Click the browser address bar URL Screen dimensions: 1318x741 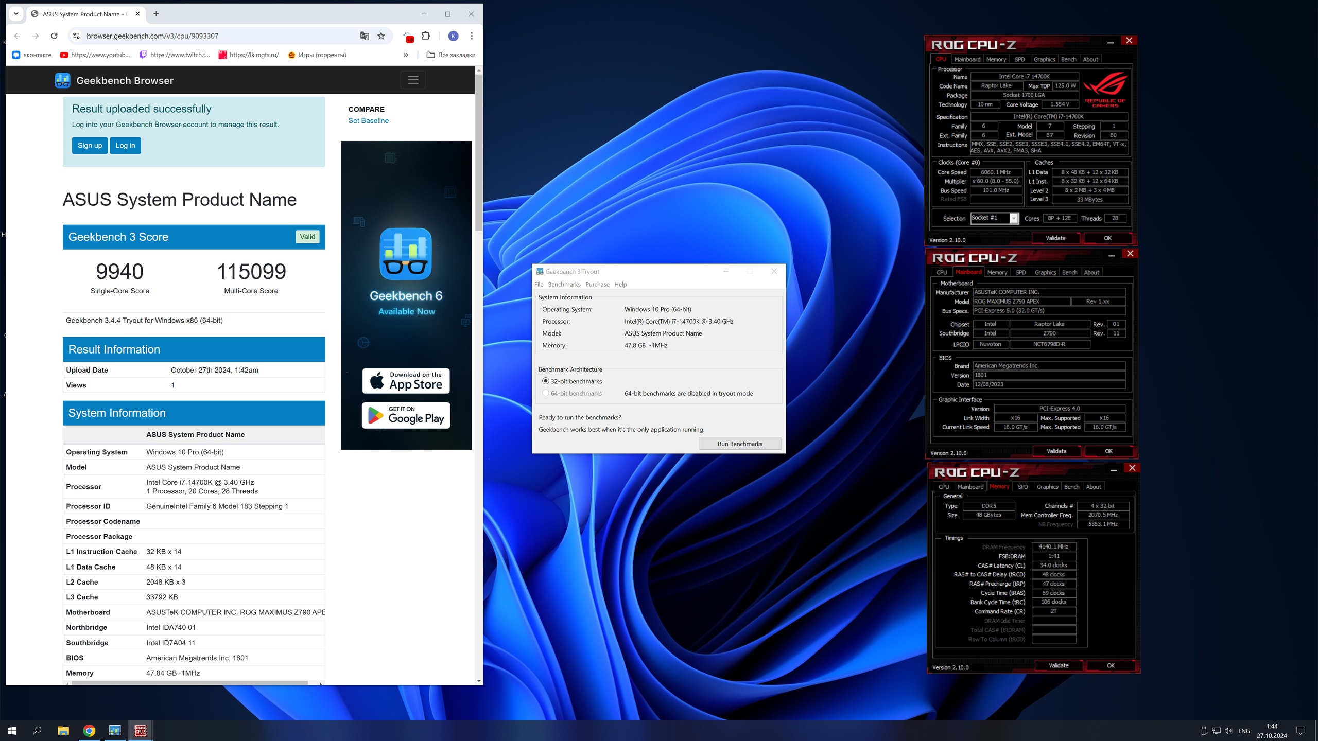(x=152, y=36)
